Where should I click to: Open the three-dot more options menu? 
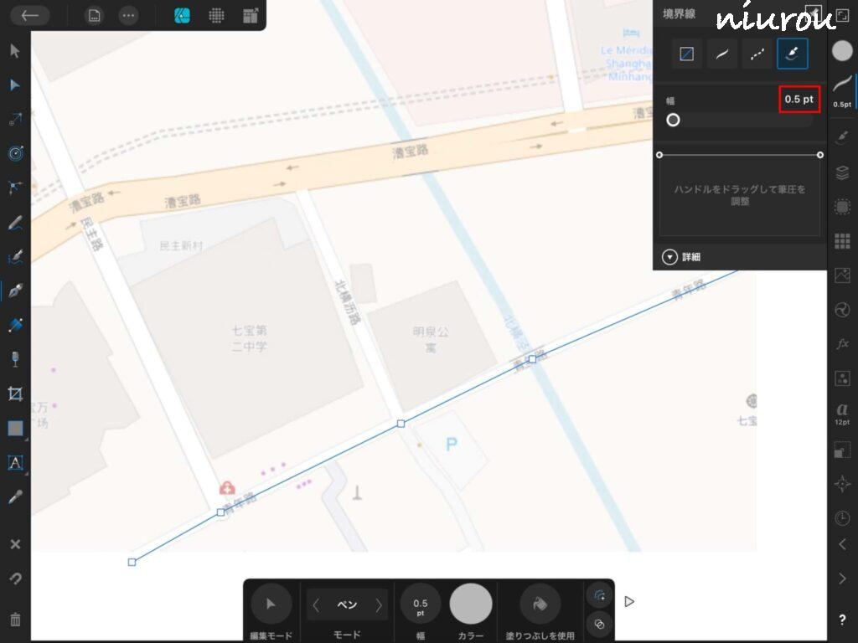click(128, 15)
